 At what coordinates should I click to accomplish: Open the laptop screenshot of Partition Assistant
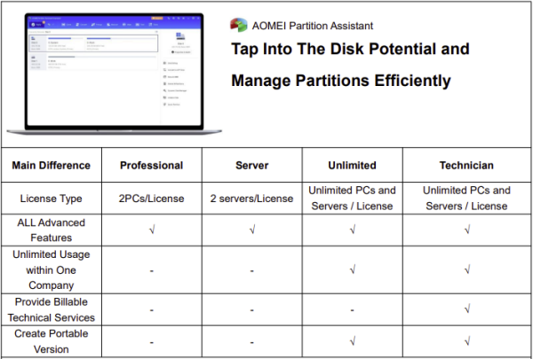(115, 74)
